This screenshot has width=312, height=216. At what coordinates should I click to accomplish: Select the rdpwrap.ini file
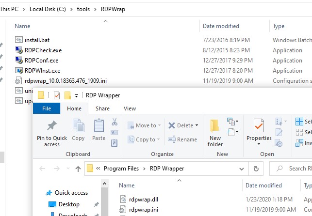[144, 209]
